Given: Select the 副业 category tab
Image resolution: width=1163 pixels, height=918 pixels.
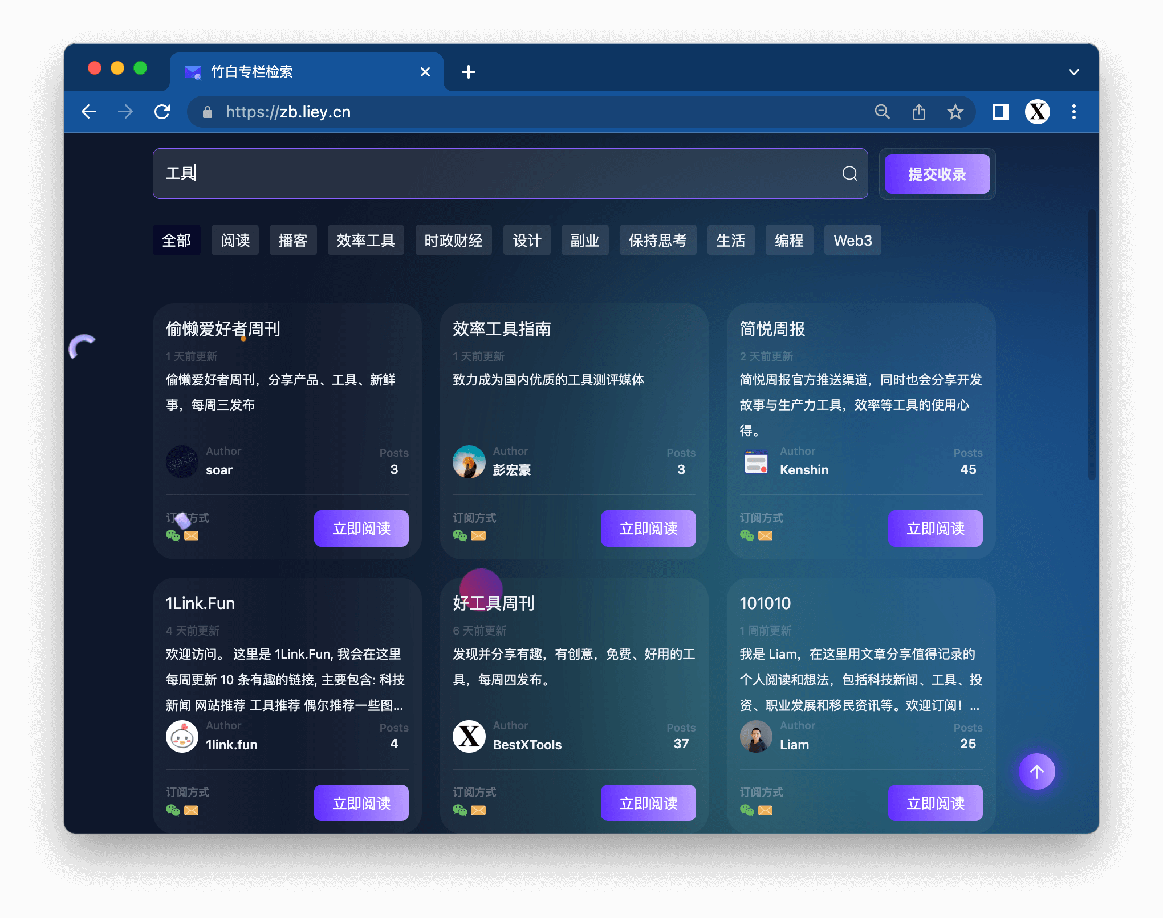Looking at the screenshot, I should tap(585, 241).
